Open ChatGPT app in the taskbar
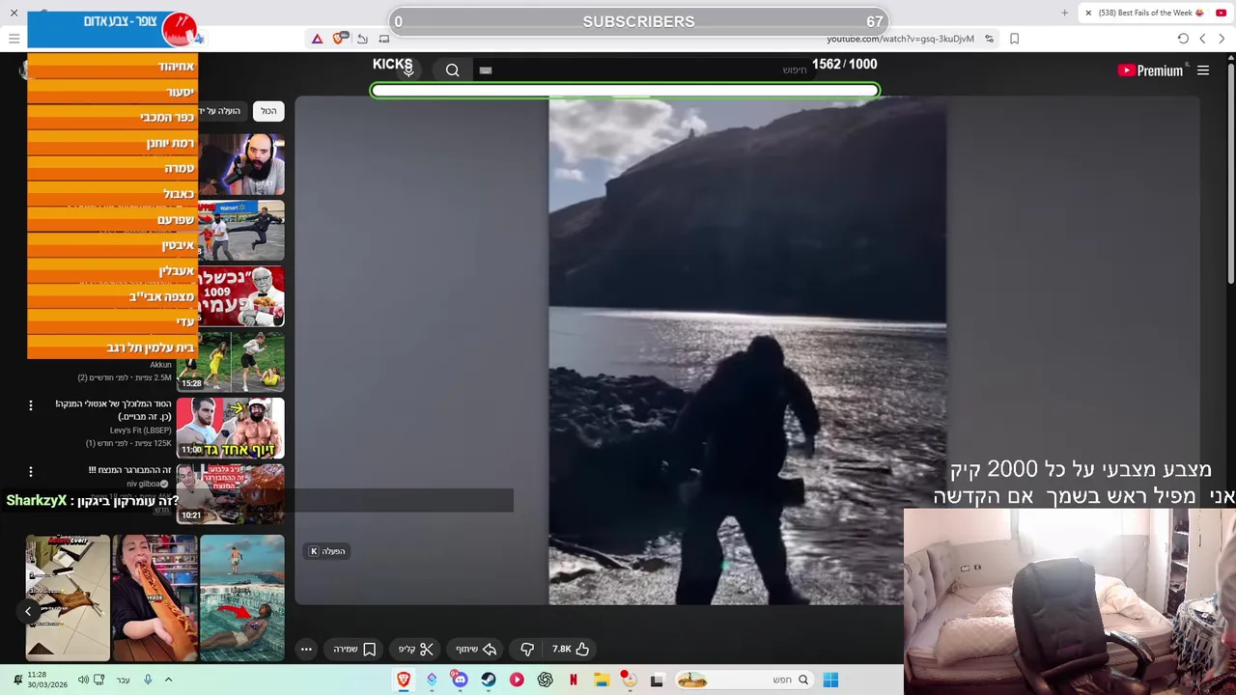 click(545, 680)
